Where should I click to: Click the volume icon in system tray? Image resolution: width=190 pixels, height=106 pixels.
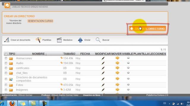click(x=182, y=104)
